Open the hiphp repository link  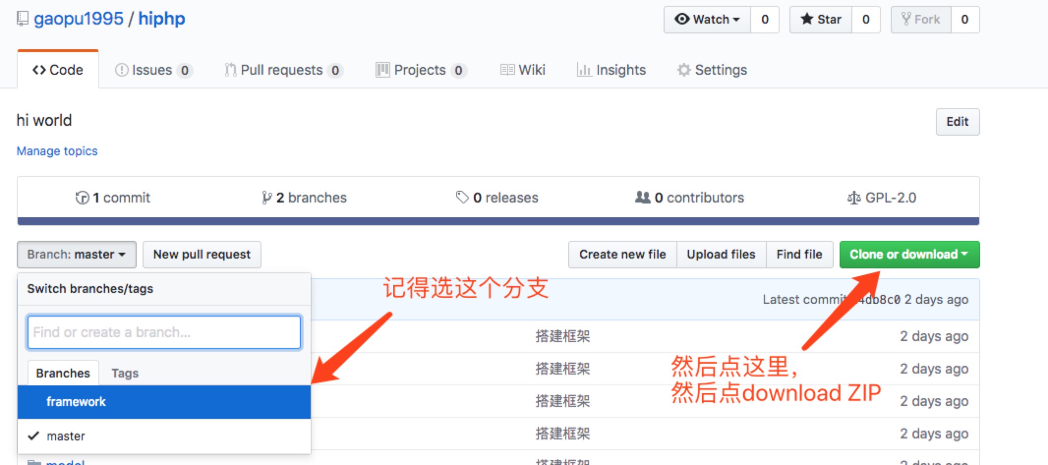click(x=162, y=19)
